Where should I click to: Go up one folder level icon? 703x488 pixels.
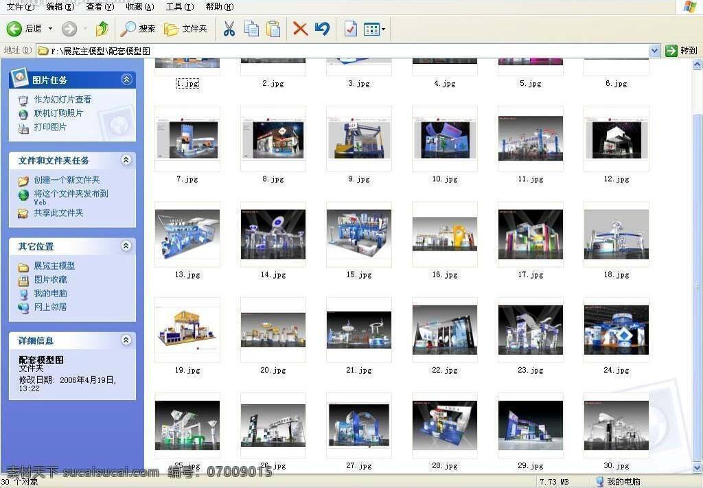[102, 29]
